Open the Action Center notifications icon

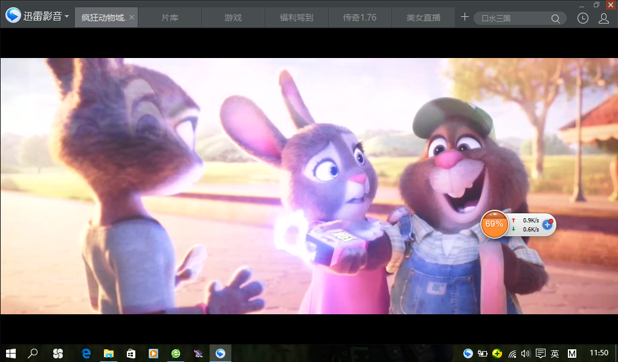[x=540, y=354]
